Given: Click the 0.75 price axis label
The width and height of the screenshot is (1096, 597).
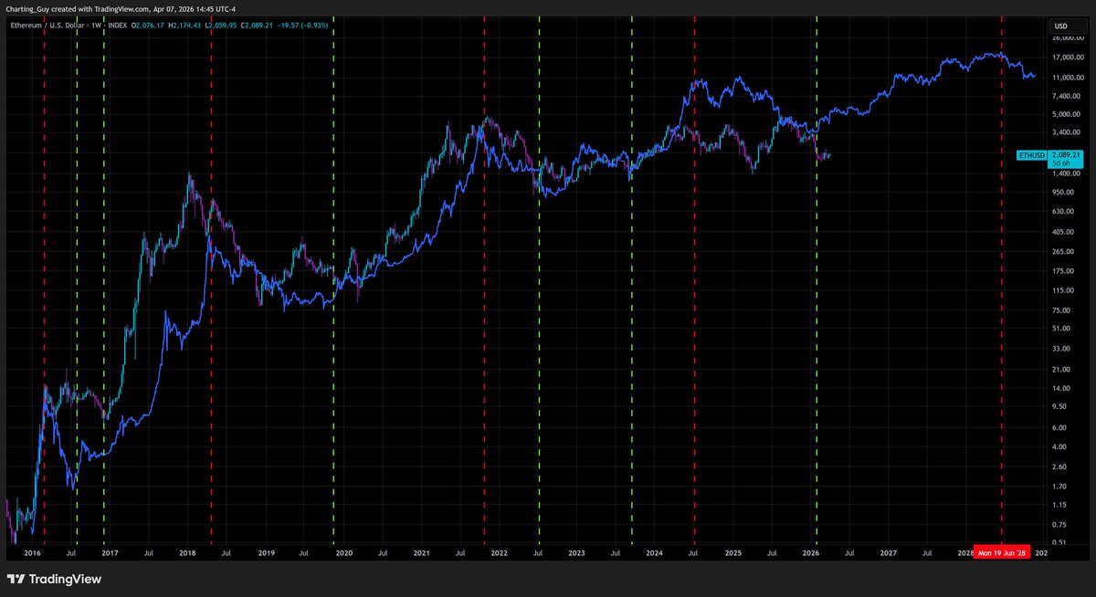Looking at the screenshot, I should pos(1059,525).
